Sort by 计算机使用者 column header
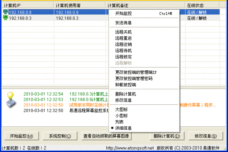This screenshot has height=152, width=228. (79, 5)
